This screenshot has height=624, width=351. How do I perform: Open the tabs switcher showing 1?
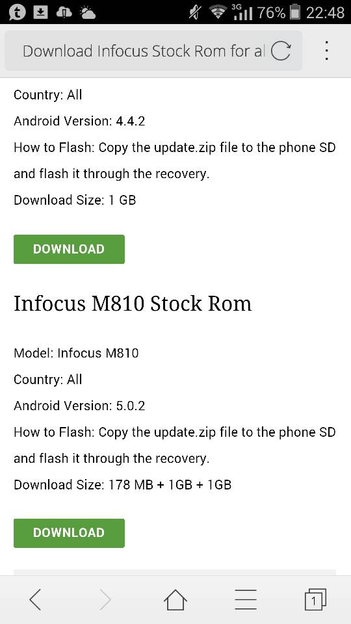coord(315,600)
